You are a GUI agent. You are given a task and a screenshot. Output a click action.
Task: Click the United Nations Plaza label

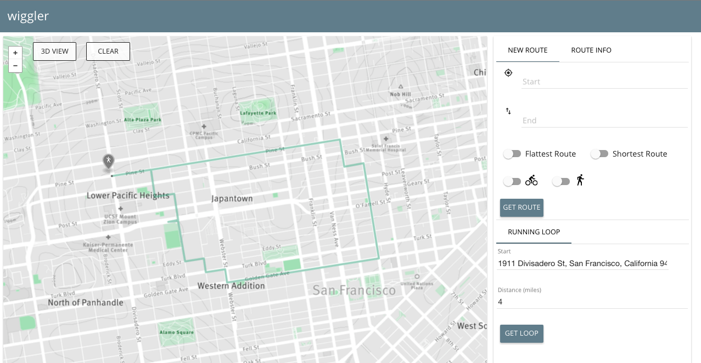(x=416, y=285)
